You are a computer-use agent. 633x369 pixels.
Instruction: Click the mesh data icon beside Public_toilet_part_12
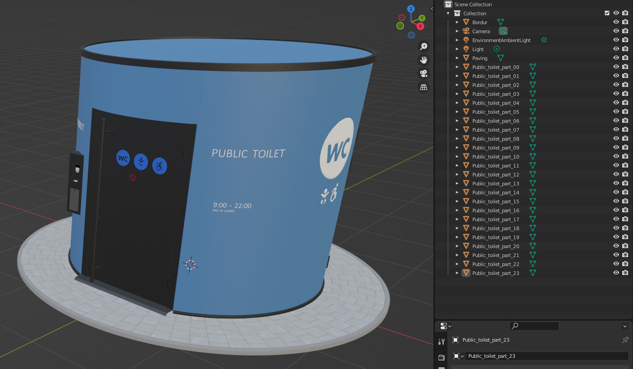533,175
